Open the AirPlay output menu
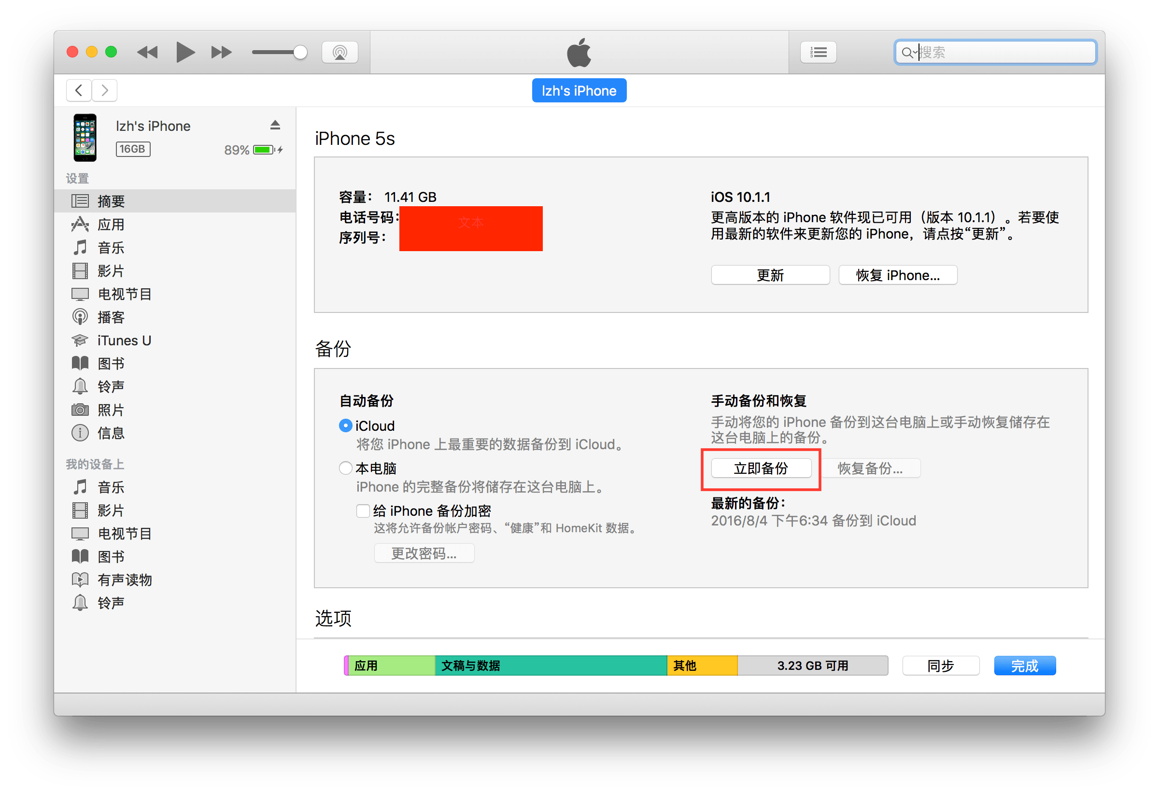This screenshot has width=1159, height=793. click(x=339, y=52)
